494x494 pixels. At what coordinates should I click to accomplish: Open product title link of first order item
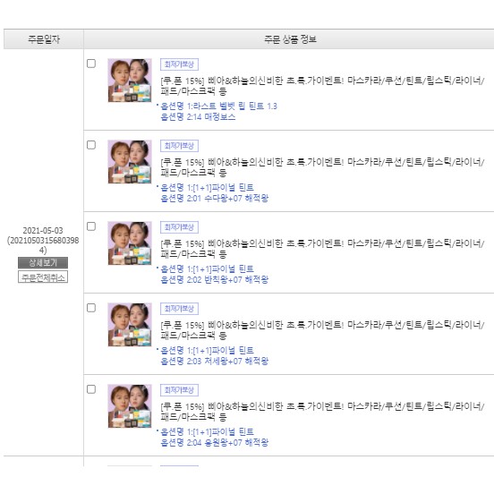coord(322,86)
